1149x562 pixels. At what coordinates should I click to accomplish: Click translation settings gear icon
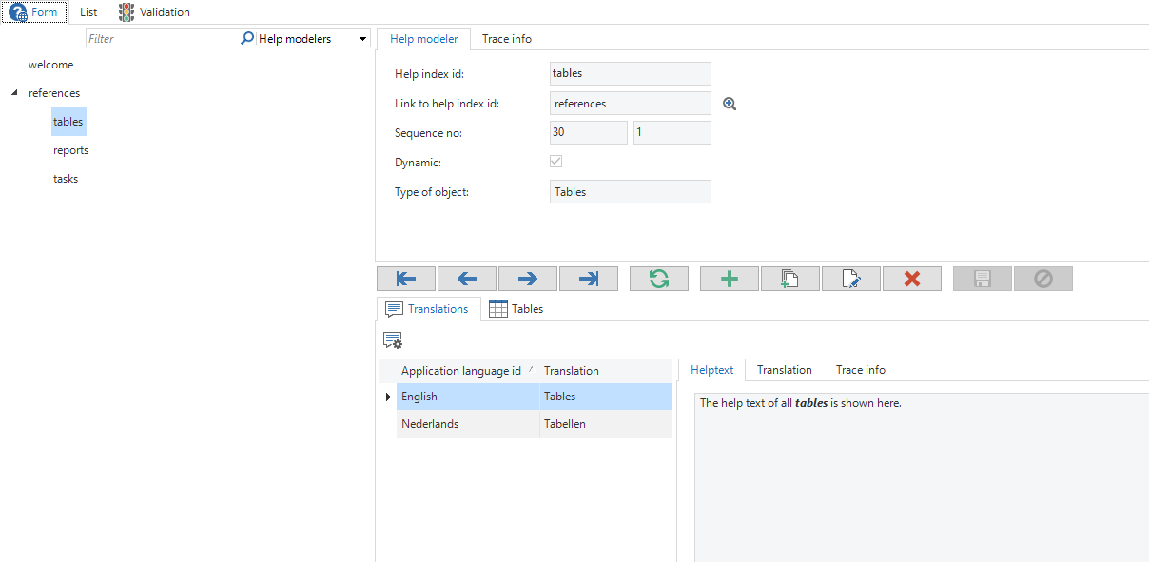pos(392,340)
